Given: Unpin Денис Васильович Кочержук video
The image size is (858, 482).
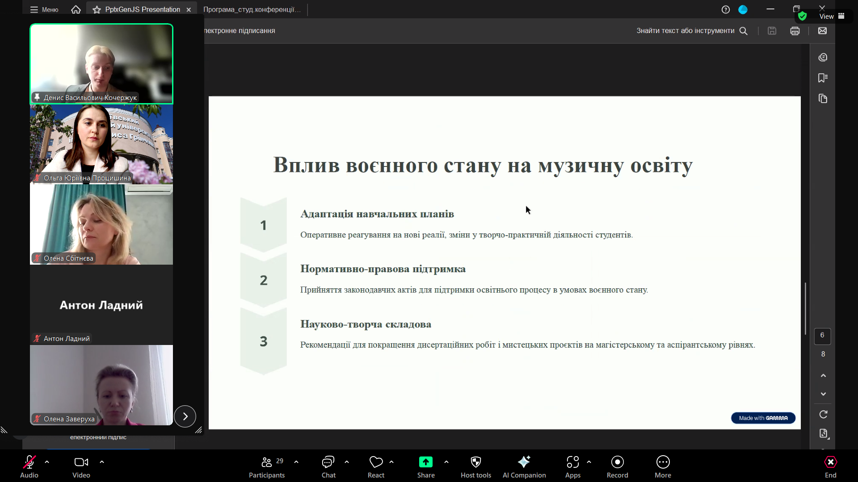Looking at the screenshot, I should [37, 97].
